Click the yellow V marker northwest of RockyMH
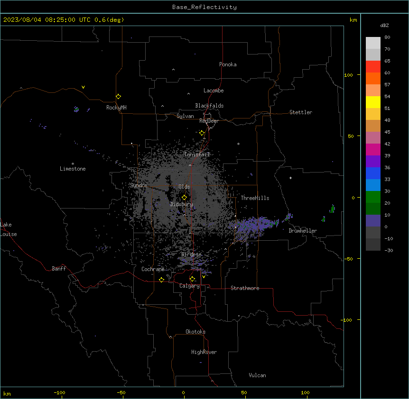 [83, 87]
